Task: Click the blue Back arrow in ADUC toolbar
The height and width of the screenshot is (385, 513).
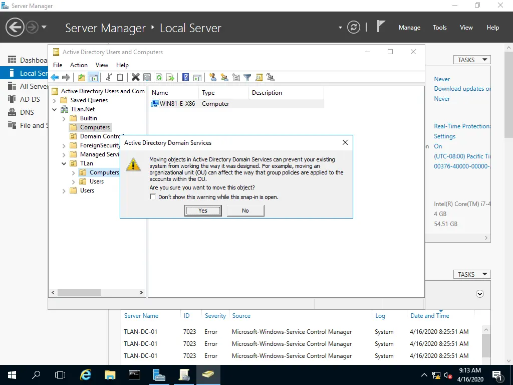Action: pos(55,78)
